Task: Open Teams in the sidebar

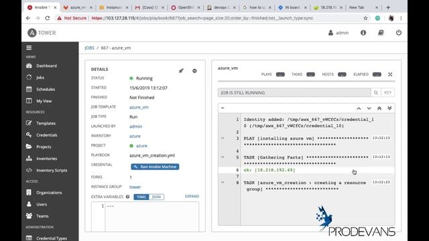Action: click(42, 216)
